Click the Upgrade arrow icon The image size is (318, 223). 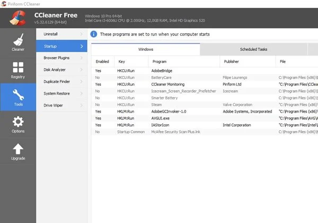click(18, 149)
